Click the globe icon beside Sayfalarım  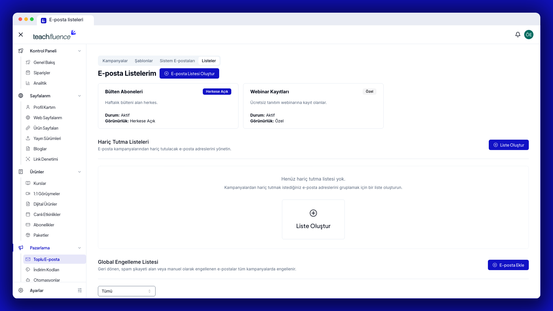21,96
